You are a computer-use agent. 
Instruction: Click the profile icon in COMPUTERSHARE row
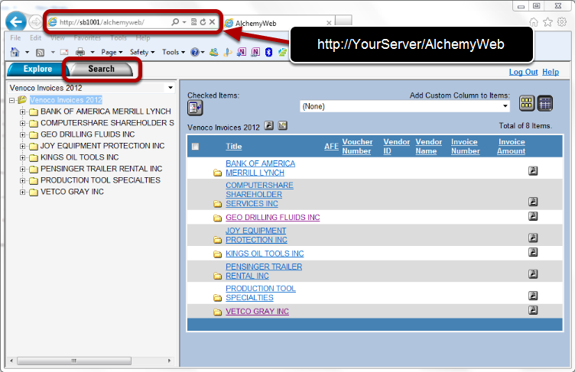click(x=533, y=202)
